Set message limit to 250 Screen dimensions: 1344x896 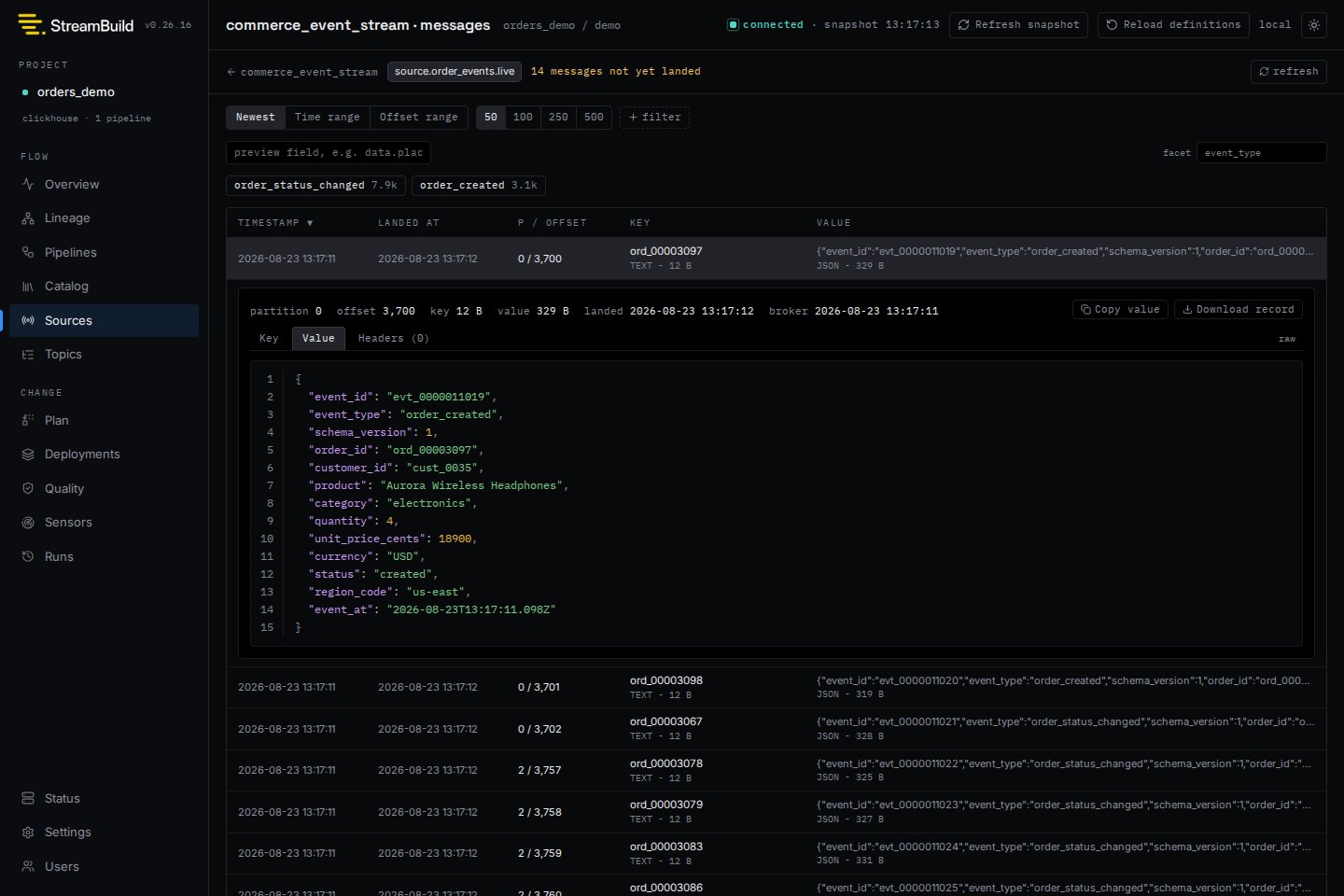[558, 117]
